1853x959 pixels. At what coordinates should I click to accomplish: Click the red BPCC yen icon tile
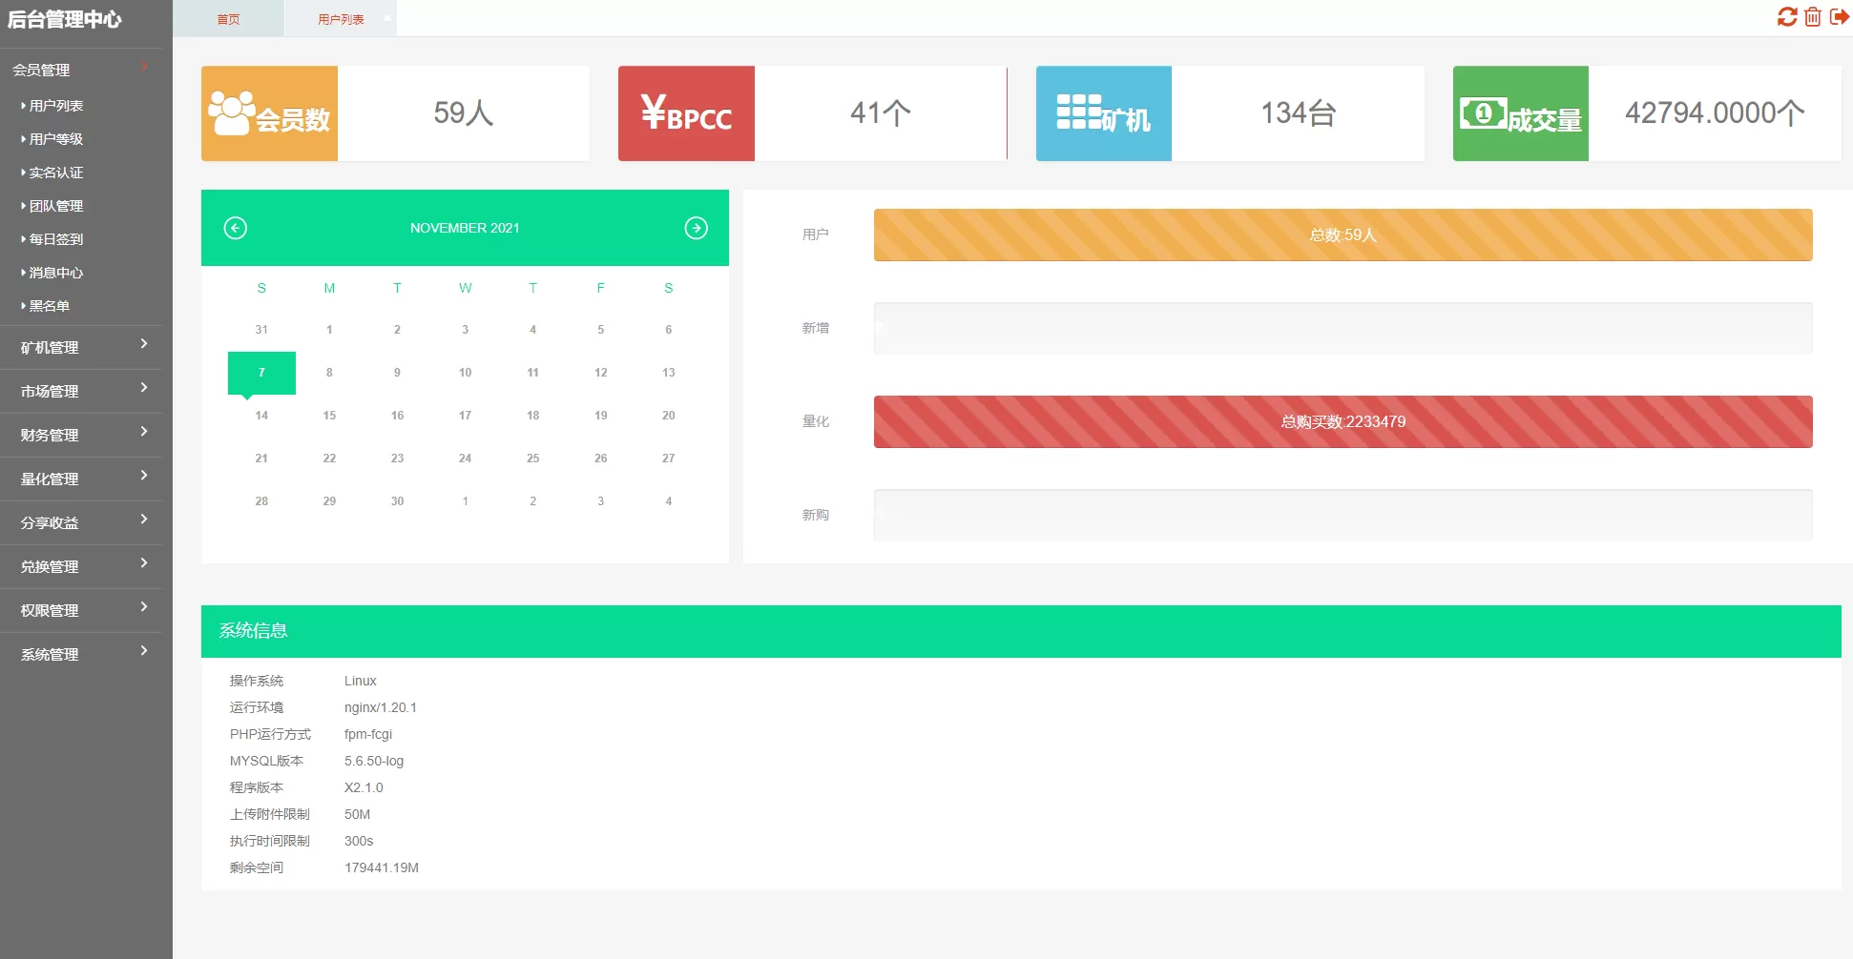pos(686,113)
